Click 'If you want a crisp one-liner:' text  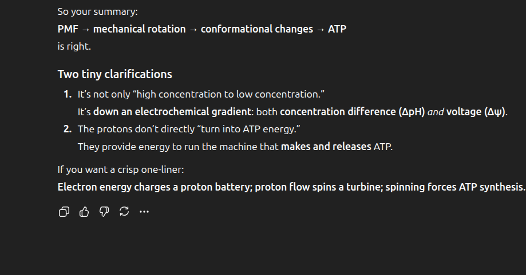point(121,169)
